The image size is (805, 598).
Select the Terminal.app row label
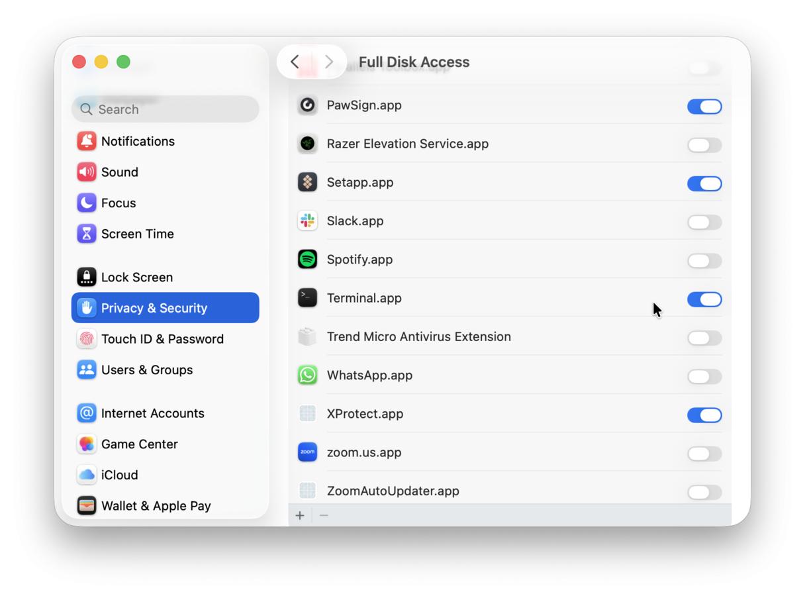point(364,298)
